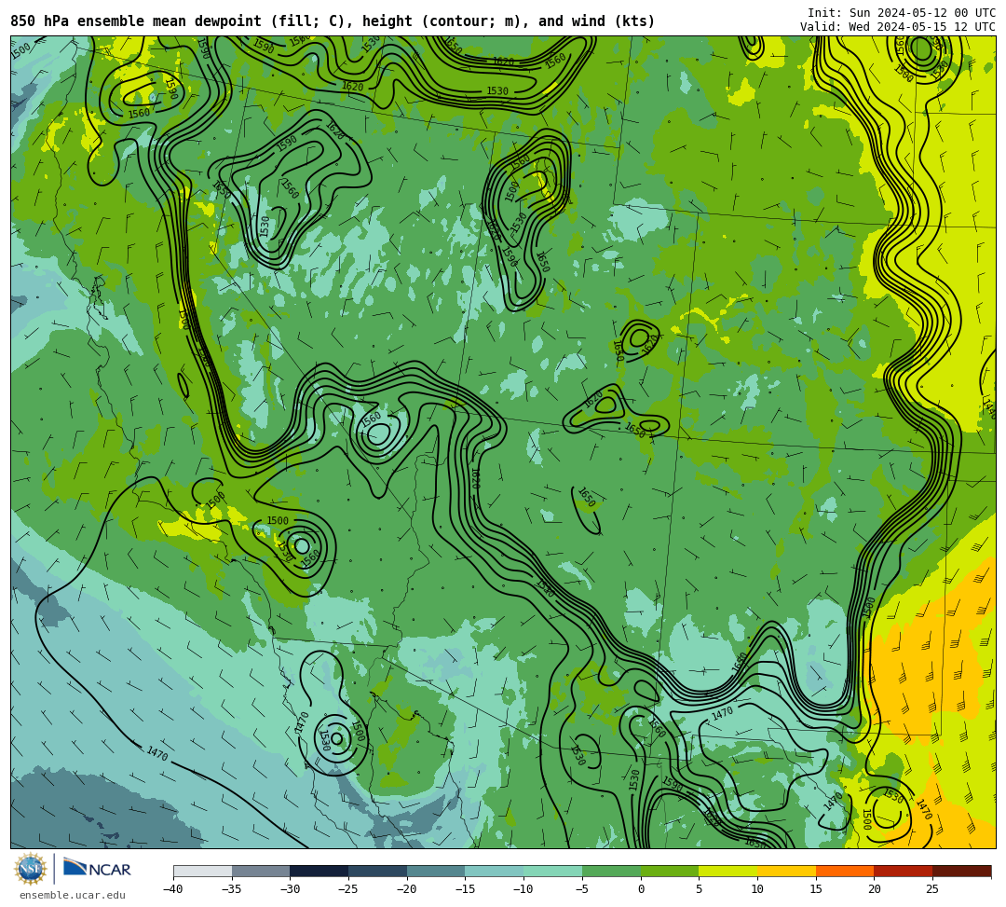
Task: Click the -40 colorbar tick label
Action: point(172,889)
